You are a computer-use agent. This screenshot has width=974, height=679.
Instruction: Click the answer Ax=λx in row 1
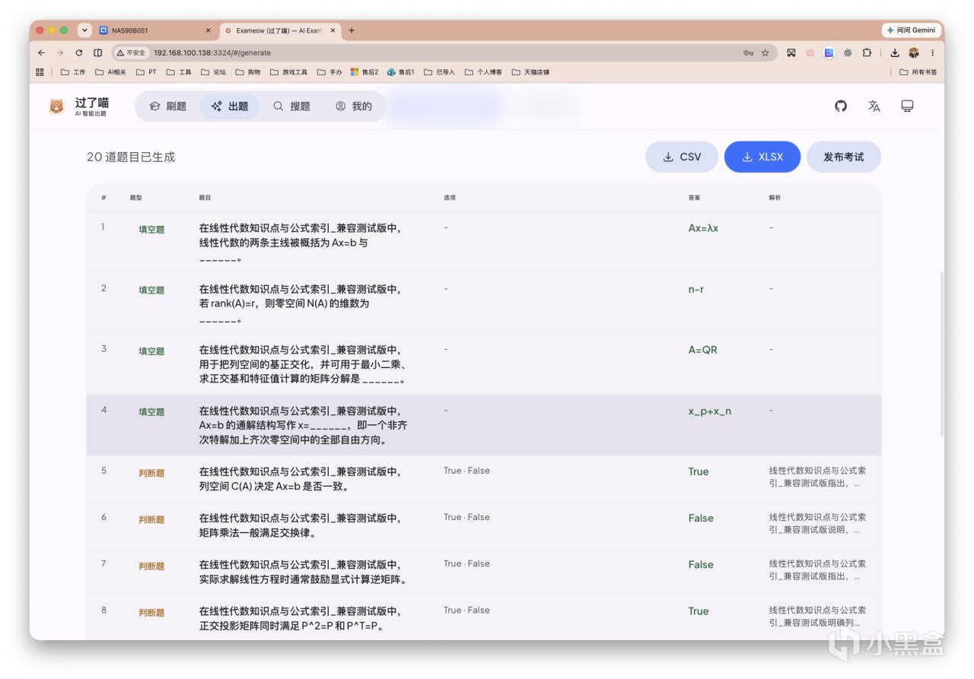(703, 228)
